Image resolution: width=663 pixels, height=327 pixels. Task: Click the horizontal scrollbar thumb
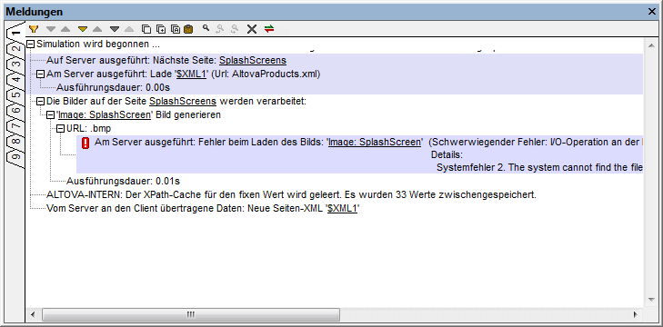[x=191, y=314]
